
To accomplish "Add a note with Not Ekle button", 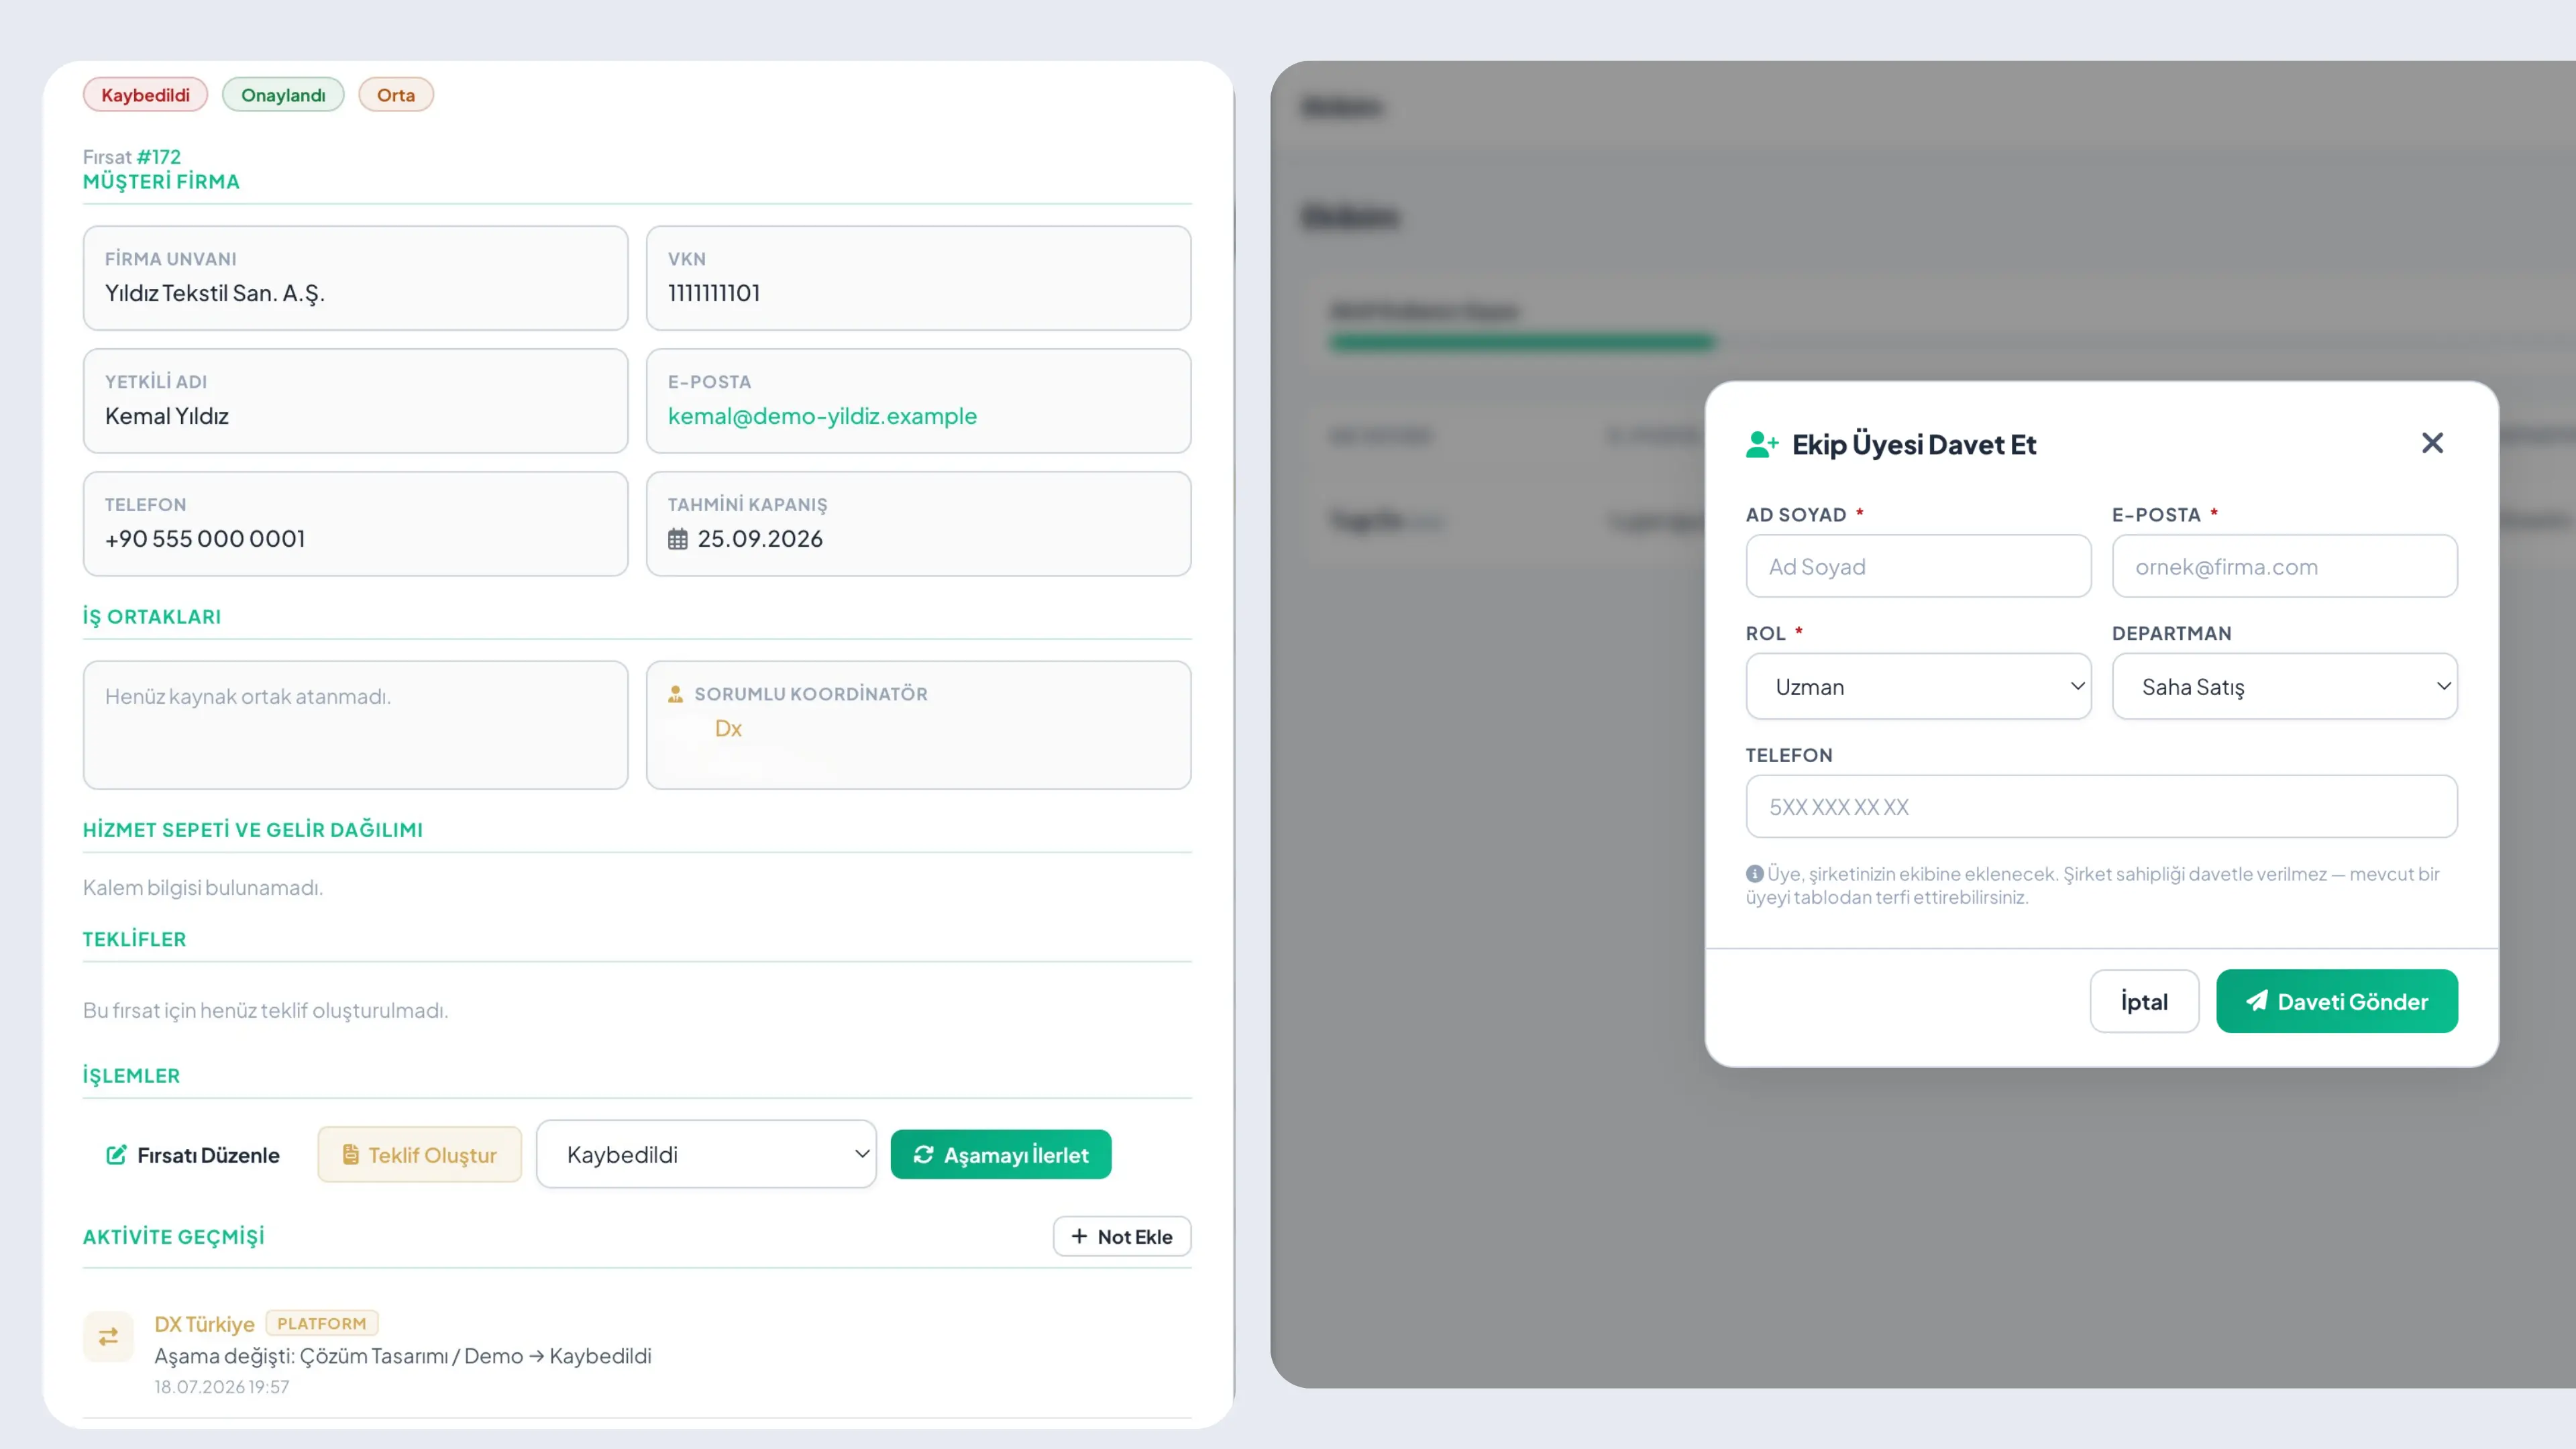I will click(1121, 1236).
